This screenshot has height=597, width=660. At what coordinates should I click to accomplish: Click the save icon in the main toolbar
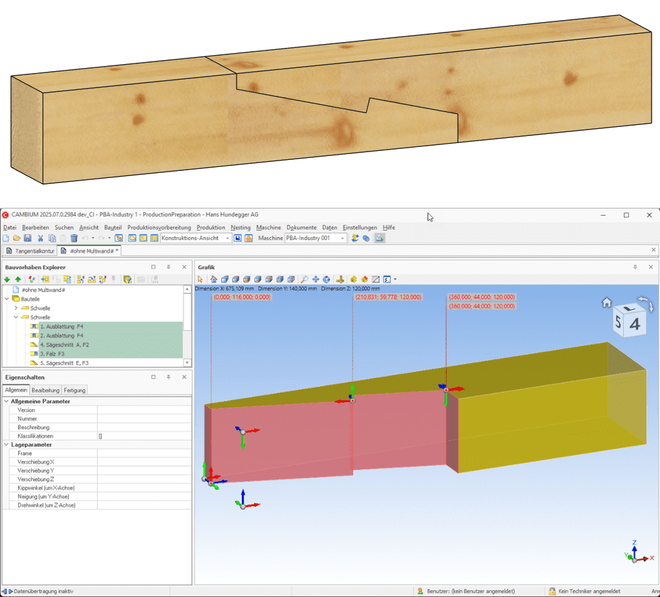29,238
